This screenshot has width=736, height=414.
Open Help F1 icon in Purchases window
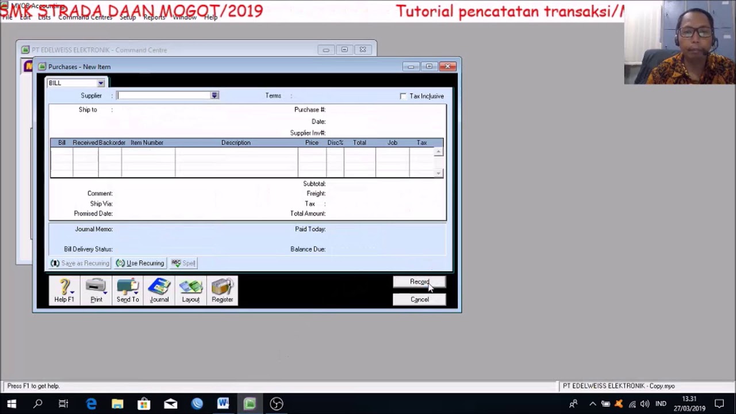point(64,290)
